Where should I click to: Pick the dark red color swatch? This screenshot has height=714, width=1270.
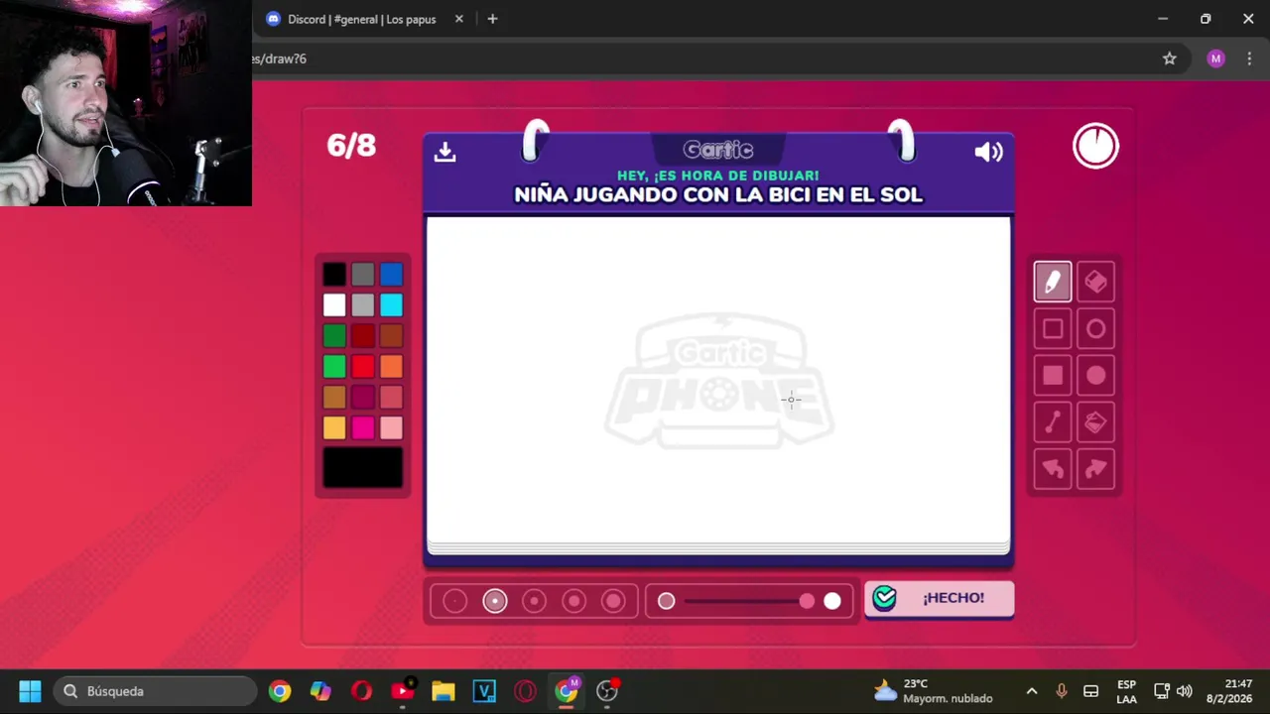(362, 336)
